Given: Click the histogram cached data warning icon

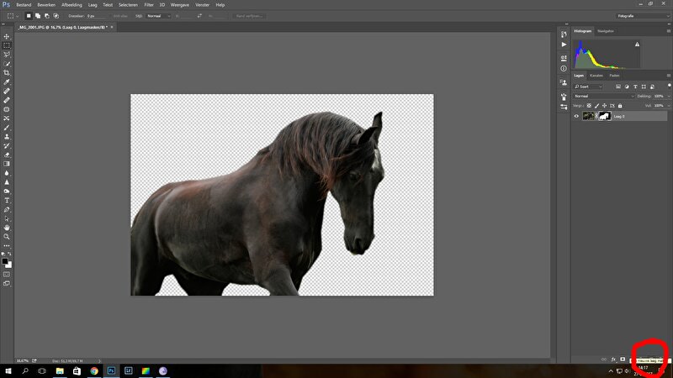Looking at the screenshot, I should coord(637,45).
